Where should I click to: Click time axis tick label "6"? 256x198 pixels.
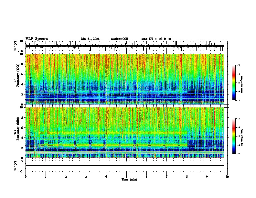point(146,177)
